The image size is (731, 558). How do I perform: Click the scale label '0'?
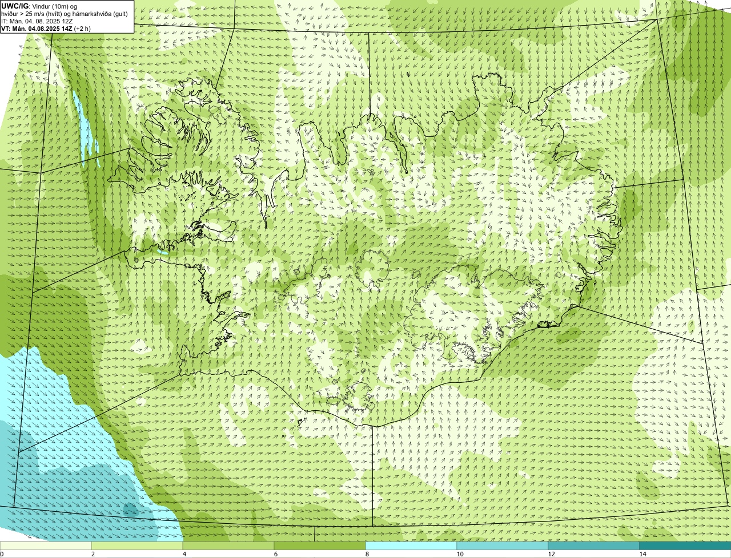pyautogui.click(x=2, y=554)
